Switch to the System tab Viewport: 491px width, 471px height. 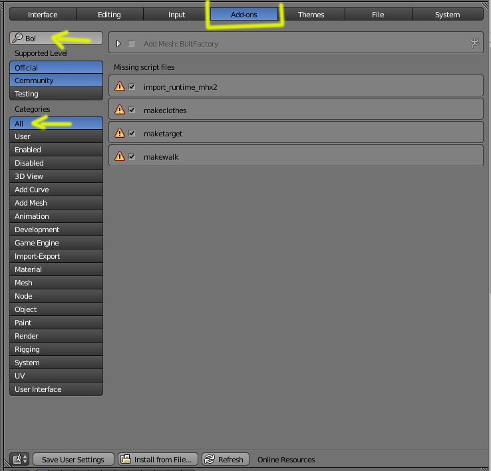point(448,15)
